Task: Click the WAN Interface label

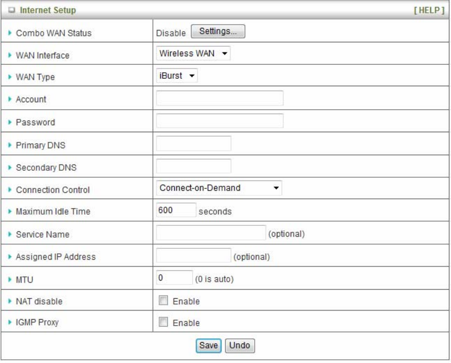Action: 42,55
